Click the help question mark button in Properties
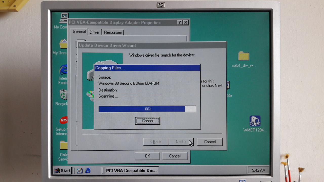Screen dimensions: 324x182 click(x=179, y=22)
